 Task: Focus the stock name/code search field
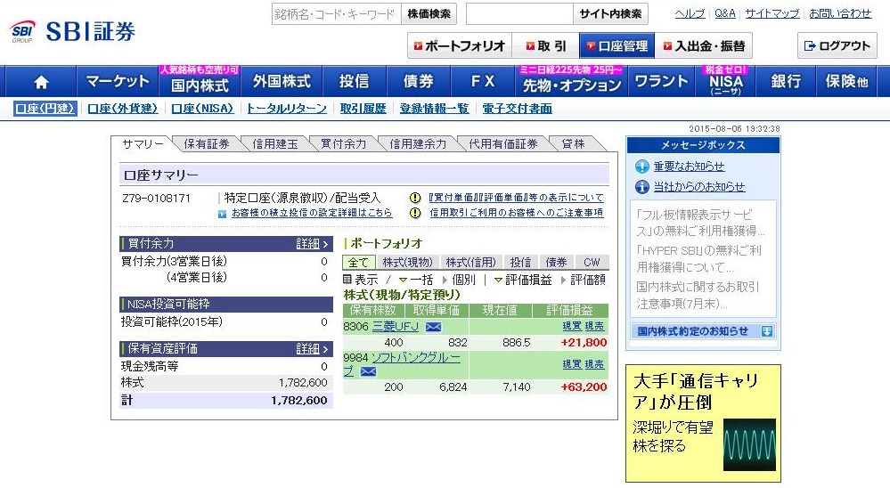click(x=337, y=13)
